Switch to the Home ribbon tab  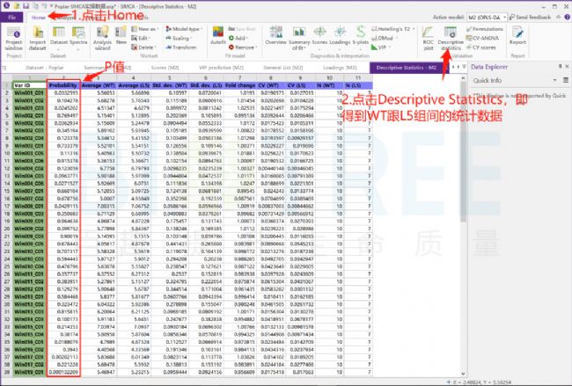38,17
